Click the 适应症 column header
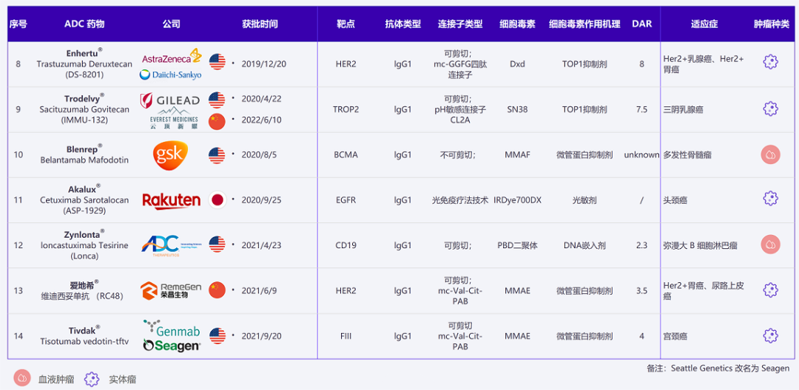The image size is (799, 390). [x=704, y=24]
